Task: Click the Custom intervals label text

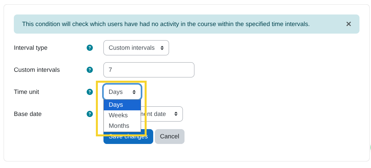Action: point(37,70)
